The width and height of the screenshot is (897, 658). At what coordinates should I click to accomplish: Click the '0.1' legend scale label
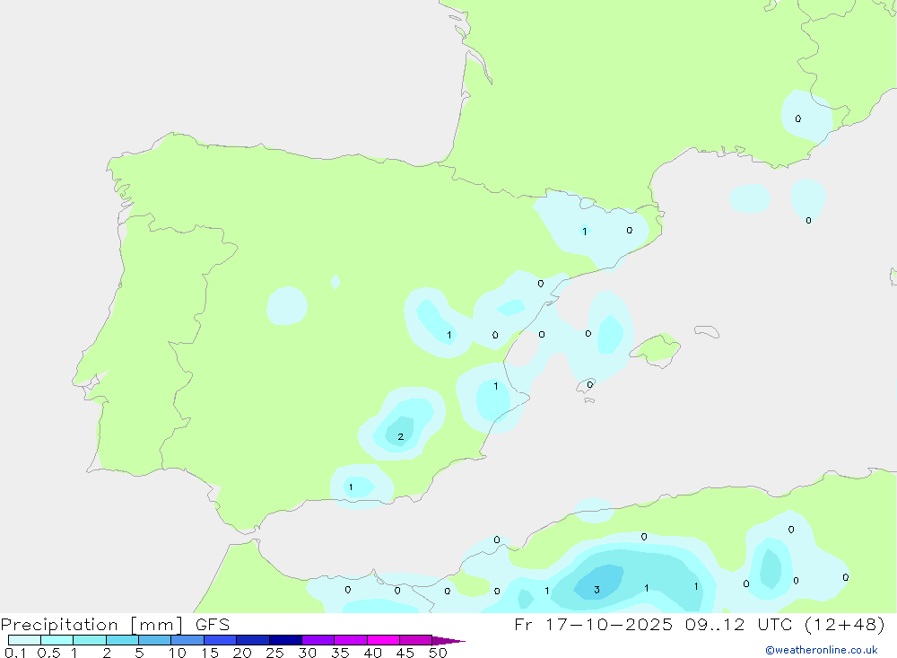point(15,653)
